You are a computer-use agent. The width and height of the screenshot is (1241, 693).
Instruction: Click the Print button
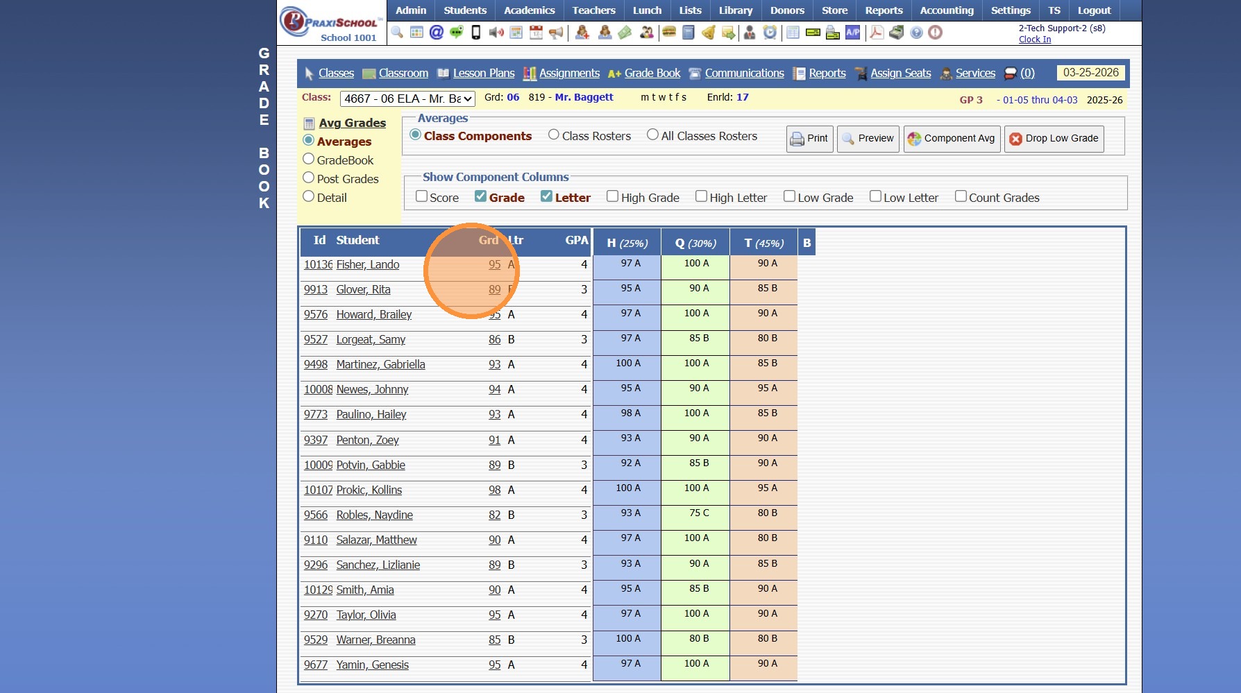[810, 139]
